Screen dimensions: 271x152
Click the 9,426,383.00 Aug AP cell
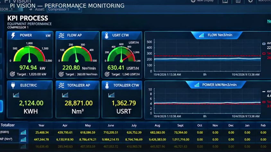157,140
